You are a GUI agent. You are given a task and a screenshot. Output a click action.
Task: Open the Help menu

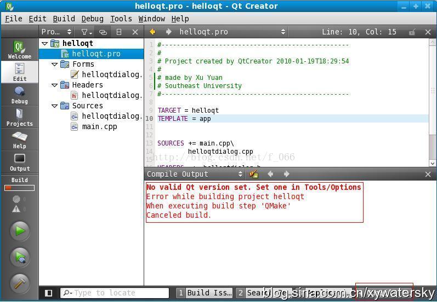tap(180, 19)
